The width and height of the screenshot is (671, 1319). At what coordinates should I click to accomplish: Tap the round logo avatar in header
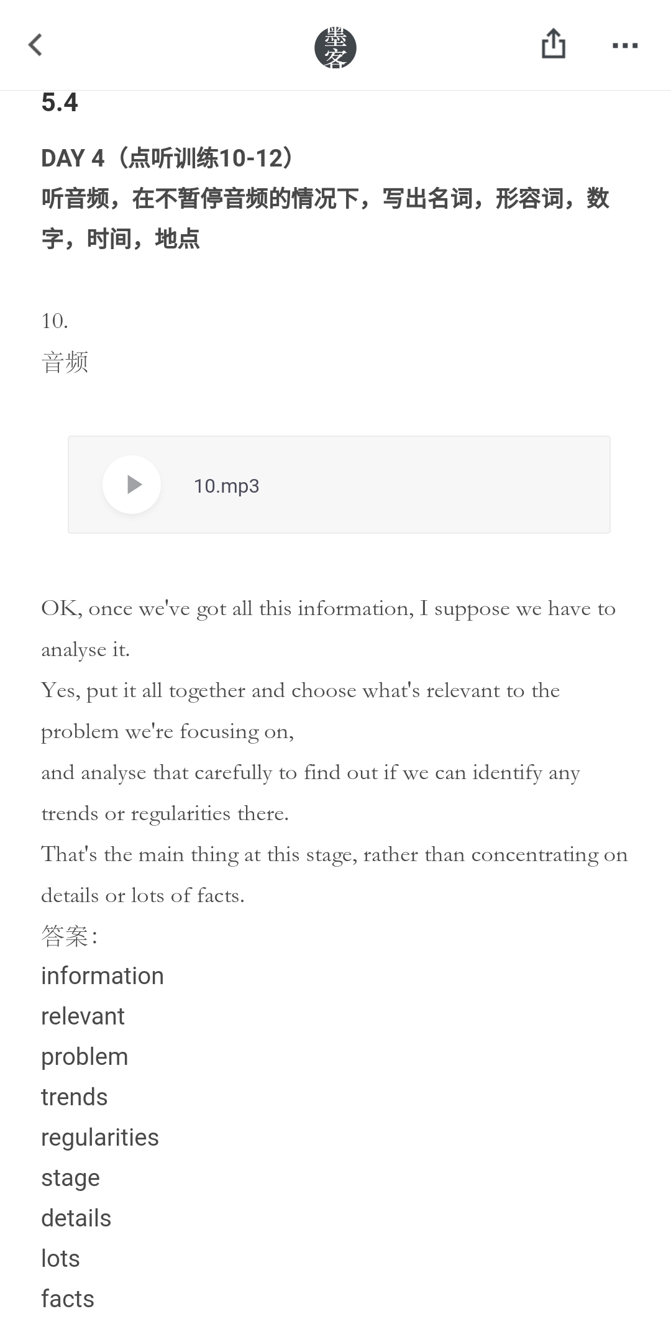[x=335, y=48]
